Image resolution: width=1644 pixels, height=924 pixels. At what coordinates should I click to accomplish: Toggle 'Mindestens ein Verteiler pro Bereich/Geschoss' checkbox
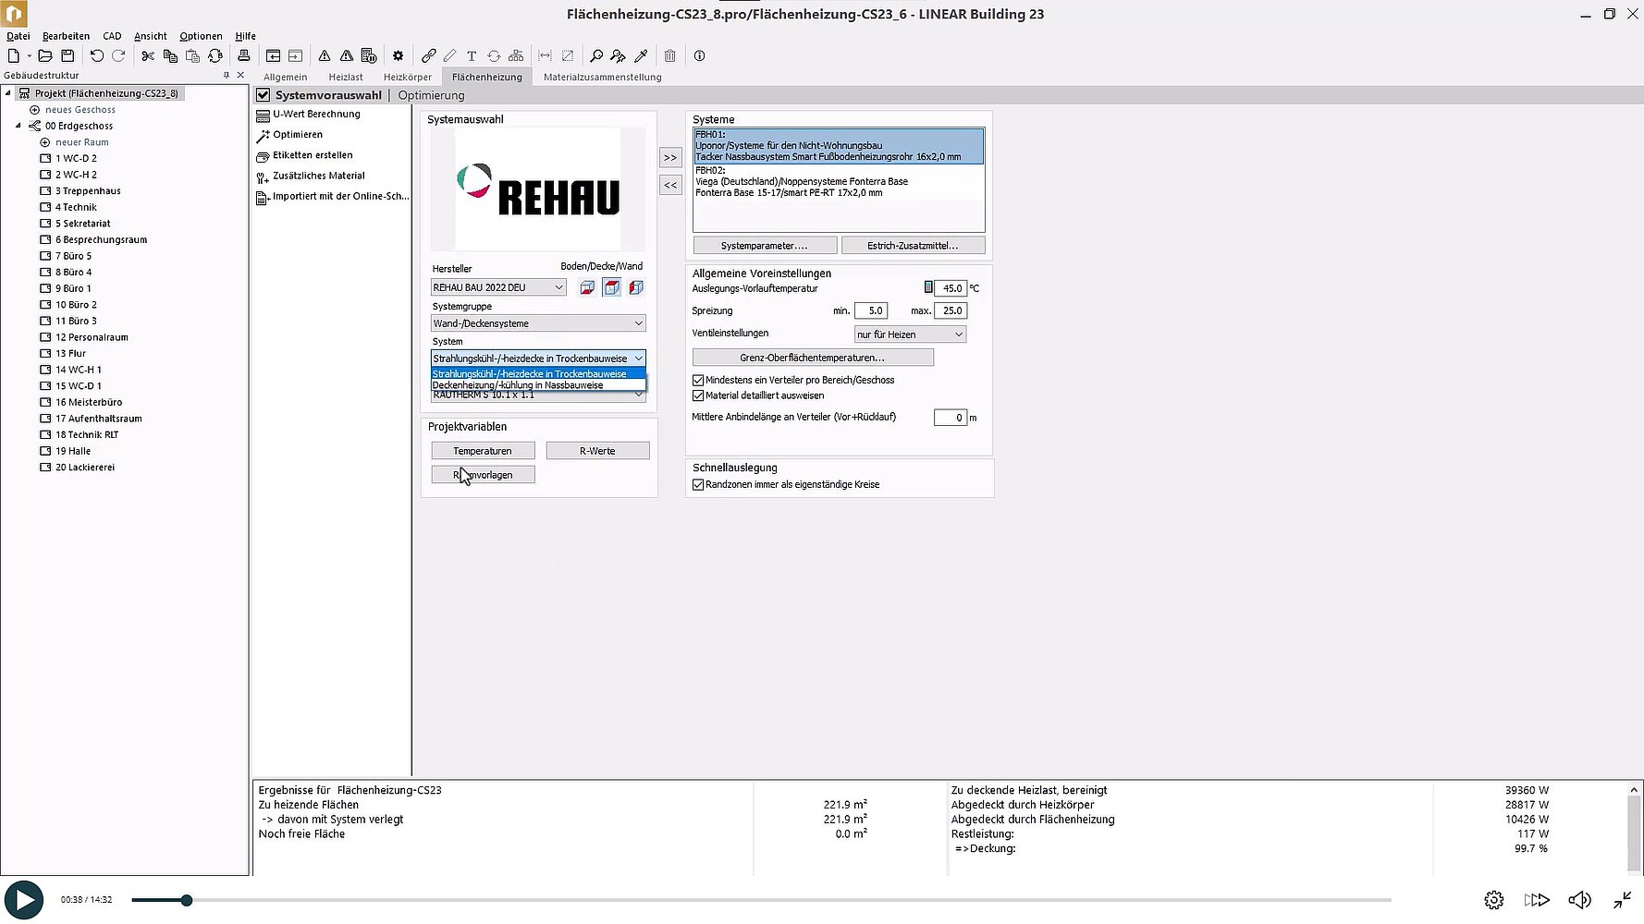pyautogui.click(x=699, y=380)
